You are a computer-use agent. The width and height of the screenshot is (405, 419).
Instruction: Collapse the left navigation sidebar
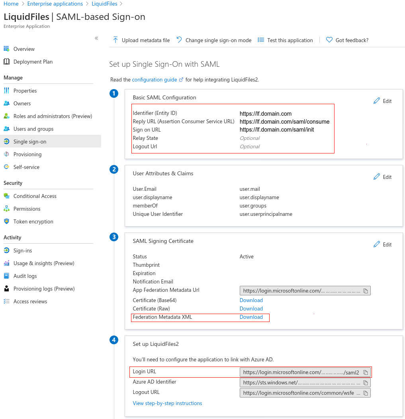click(x=96, y=38)
